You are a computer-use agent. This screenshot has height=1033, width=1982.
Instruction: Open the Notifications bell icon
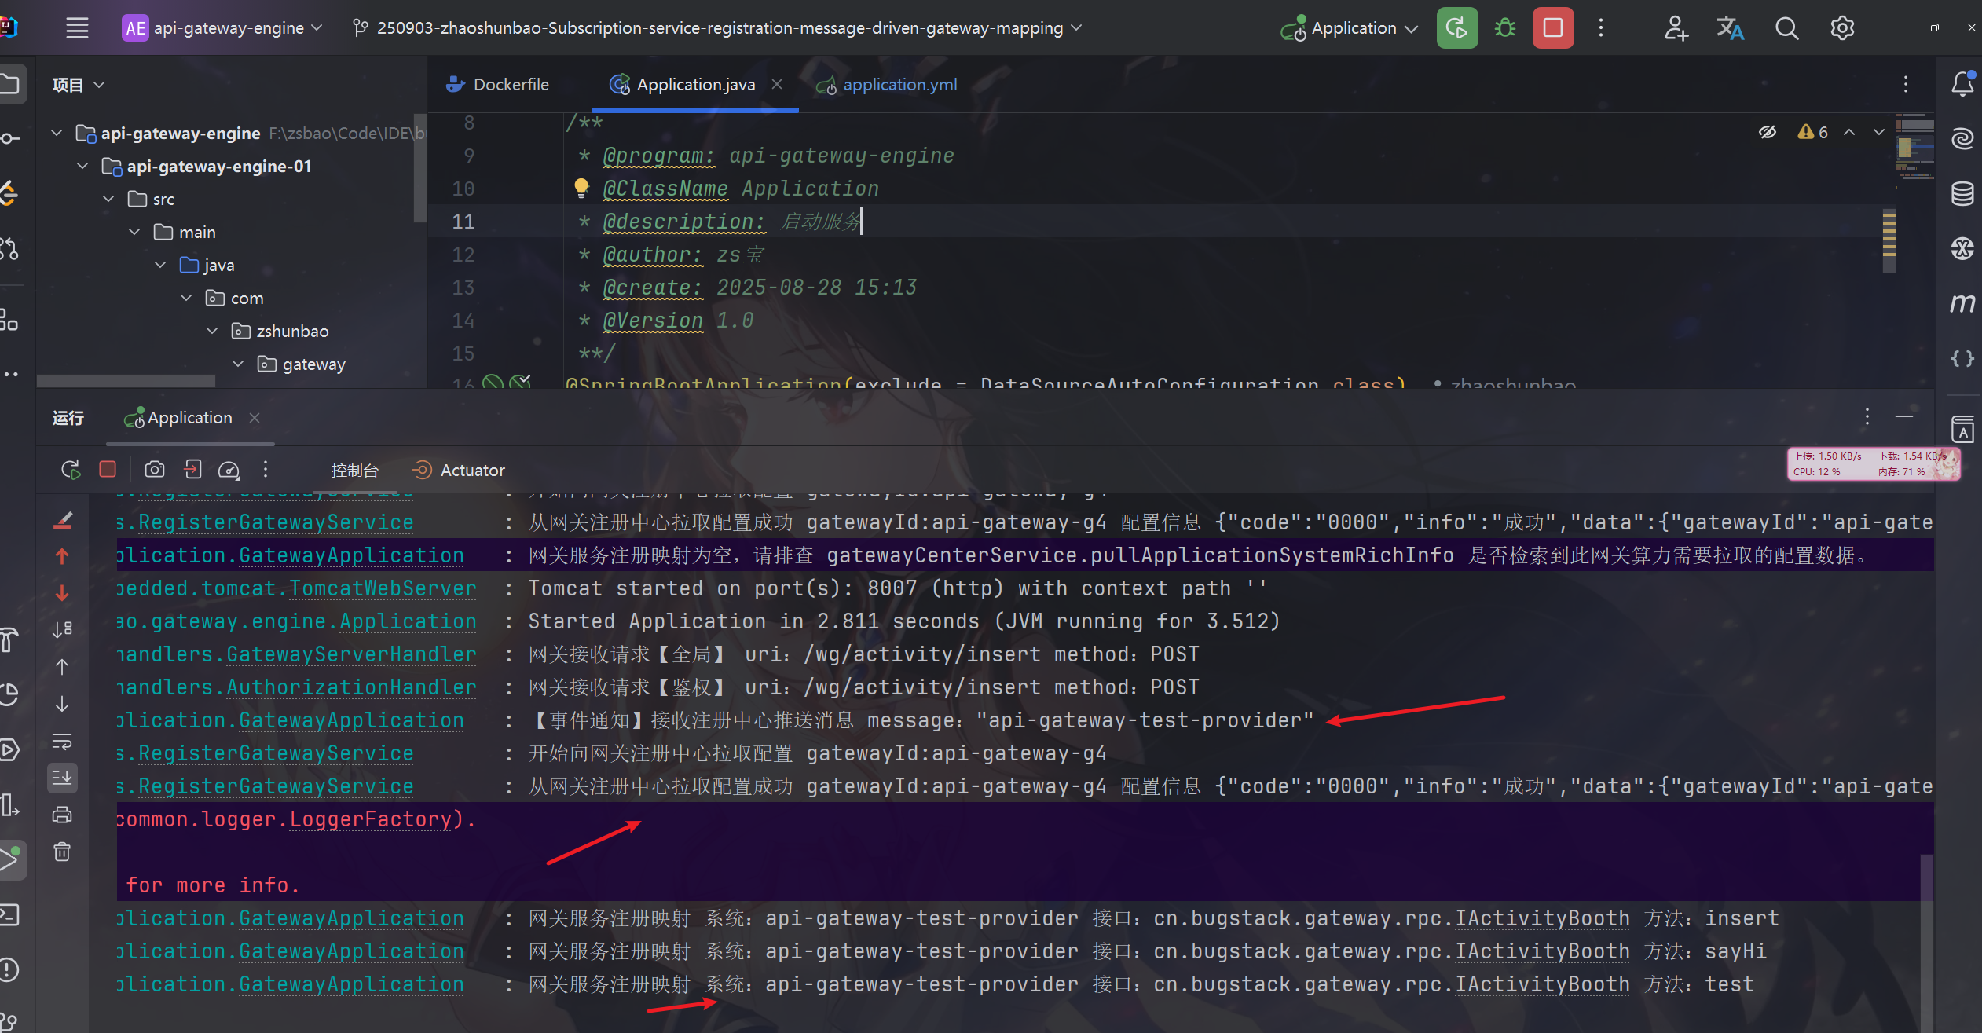1962,83
